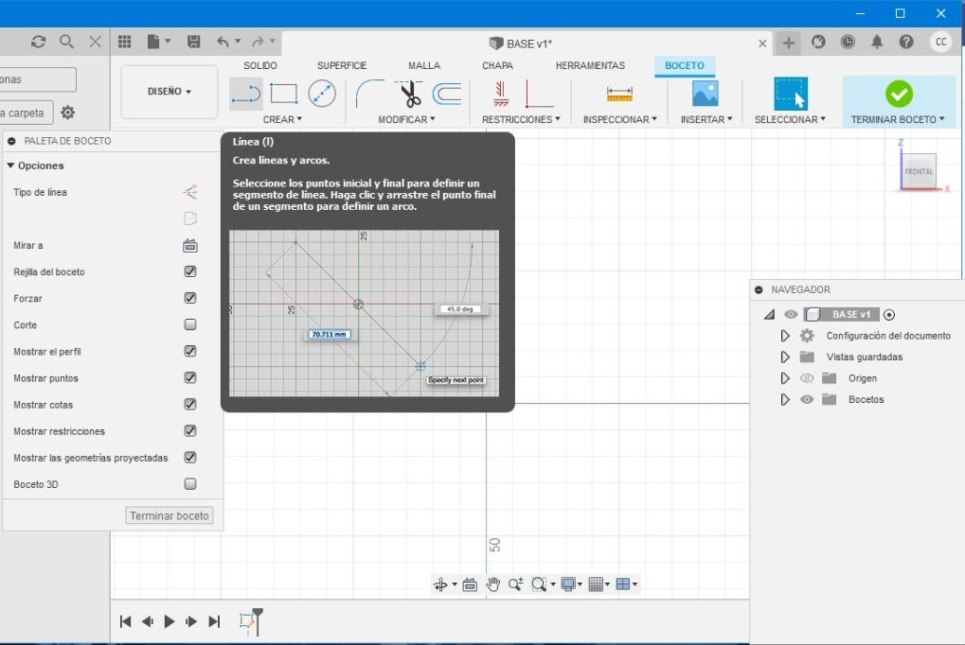
Task: Switch to the HERRAMIENTAS tab
Action: coord(590,65)
